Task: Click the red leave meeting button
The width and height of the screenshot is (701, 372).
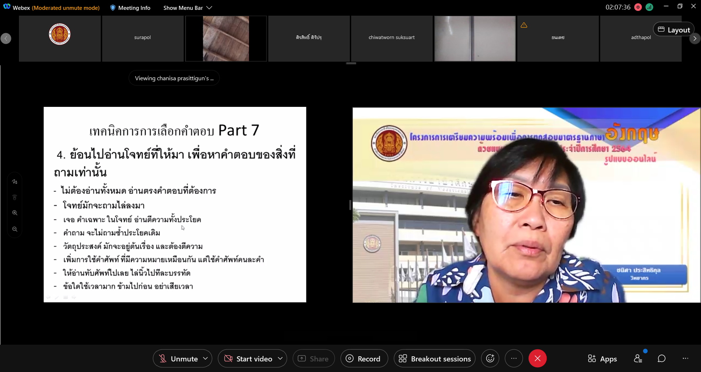Action: point(537,359)
